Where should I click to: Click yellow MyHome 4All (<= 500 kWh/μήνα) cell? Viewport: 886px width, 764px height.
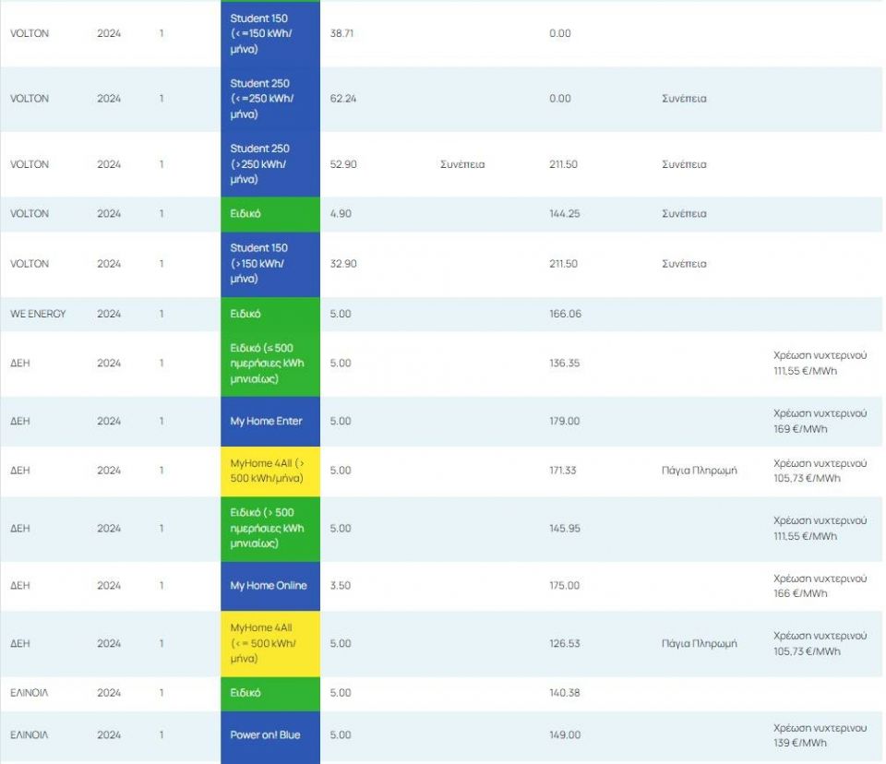click(x=269, y=643)
